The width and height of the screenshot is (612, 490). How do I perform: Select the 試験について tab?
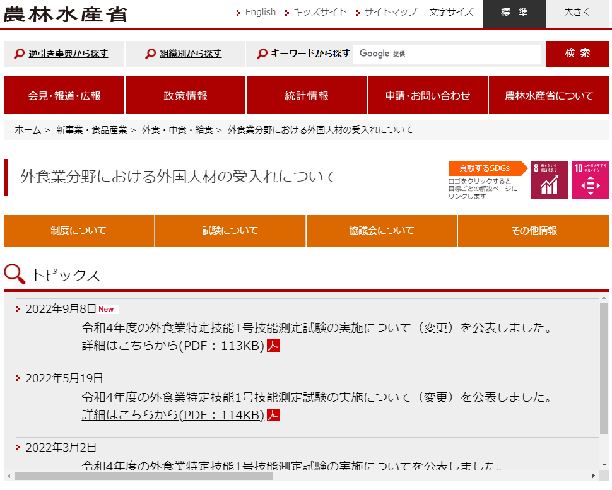point(230,231)
